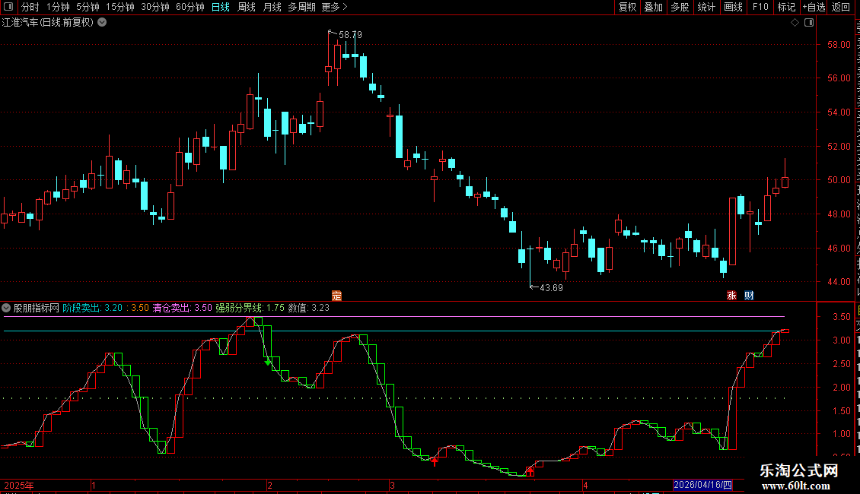Click the 财 finance marker icon

point(749,295)
